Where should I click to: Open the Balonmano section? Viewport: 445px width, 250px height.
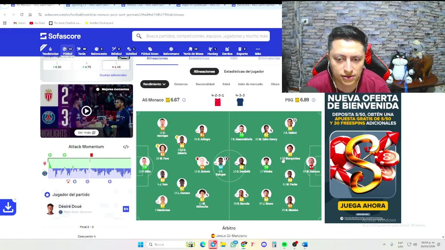(x=171, y=51)
